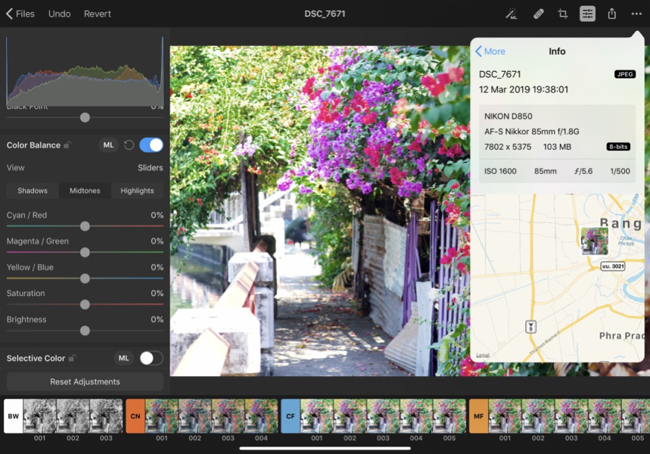This screenshot has height=454, width=650.
Task: Apply CN preset 001
Action: coord(162,416)
